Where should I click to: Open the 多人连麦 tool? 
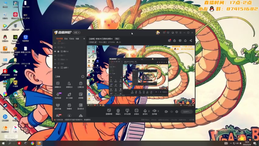point(69,95)
